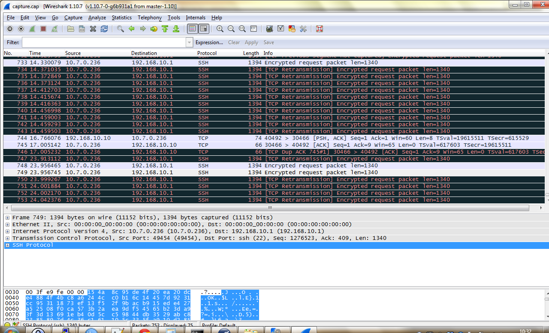Image resolution: width=549 pixels, height=333 pixels.
Task: Expand the Transmission Control Protocol details
Action: [x=7, y=238]
